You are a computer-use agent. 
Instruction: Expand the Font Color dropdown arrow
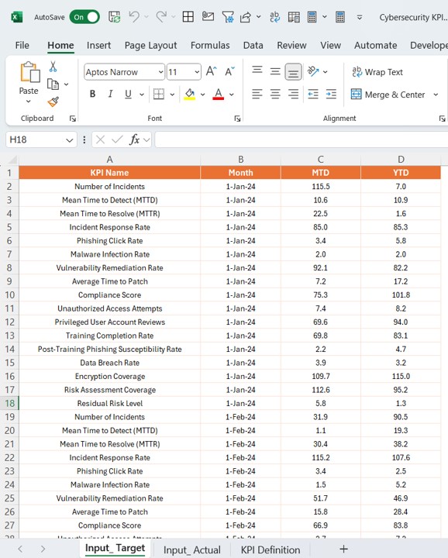[231, 95]
